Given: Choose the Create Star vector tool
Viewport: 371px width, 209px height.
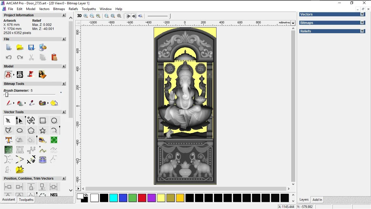Looking at the screenshot, I should click(x=43, y=131).
